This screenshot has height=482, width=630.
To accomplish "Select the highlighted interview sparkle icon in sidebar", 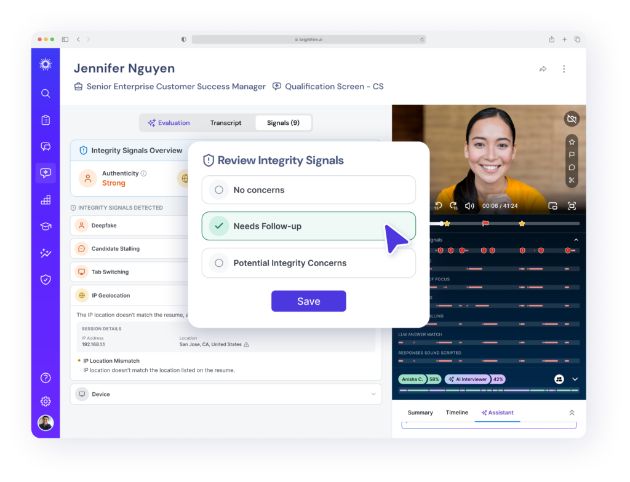I will pos(46,173).
